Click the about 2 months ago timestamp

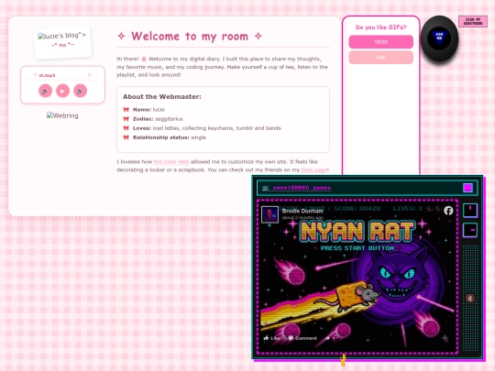pyautogui.click(x=302, y=217)
